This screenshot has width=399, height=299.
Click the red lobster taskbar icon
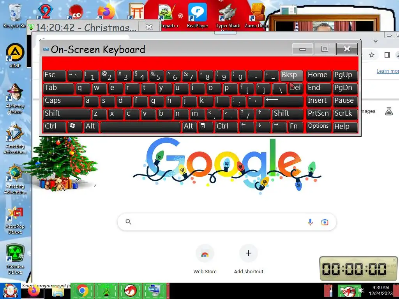coord(130,290)
